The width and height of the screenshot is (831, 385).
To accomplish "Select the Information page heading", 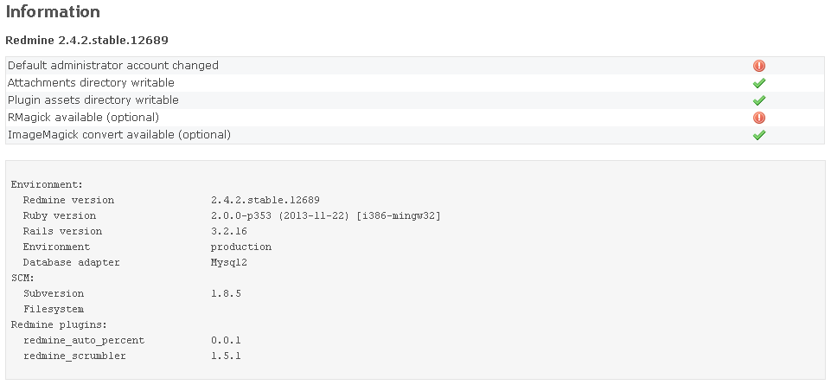I will pyautogui.click(x=53, y=11).
